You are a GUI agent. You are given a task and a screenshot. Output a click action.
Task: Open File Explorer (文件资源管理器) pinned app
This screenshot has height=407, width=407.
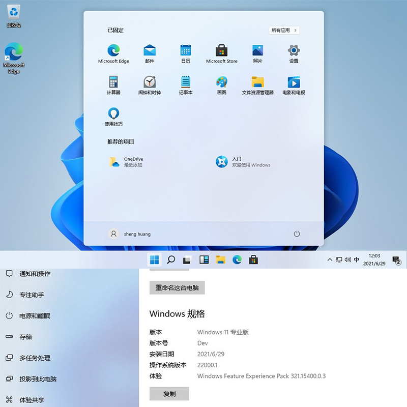coord(257,85)
